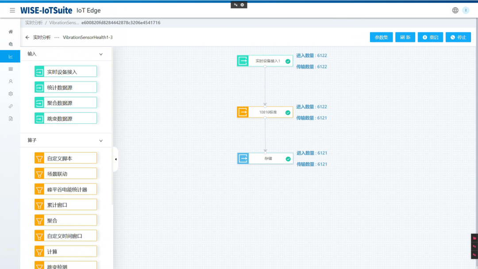Open the hamburger menu beside WISE-IoTSuite
This screenshot has height=269, width=478.
pyautogui.click(x=12, y=10)
